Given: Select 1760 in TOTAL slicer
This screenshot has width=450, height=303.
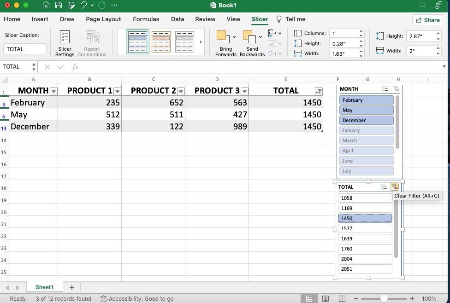Looking at the screenshot, I should [x=365, y=249].
